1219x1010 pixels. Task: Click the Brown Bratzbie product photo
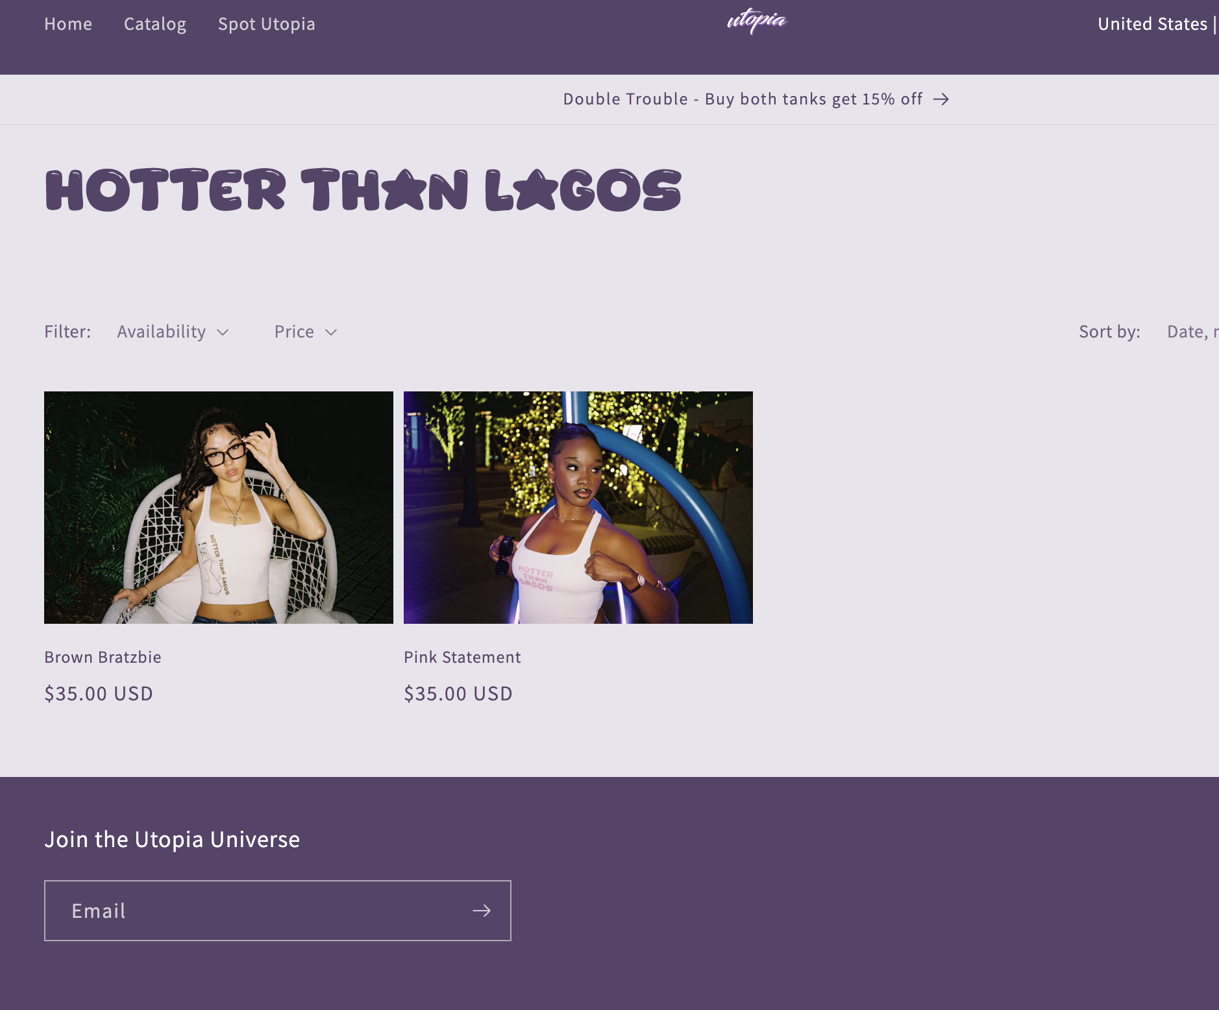point(219,508)
